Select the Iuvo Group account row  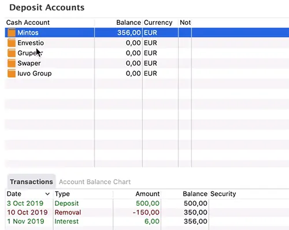tap(147, 73)
